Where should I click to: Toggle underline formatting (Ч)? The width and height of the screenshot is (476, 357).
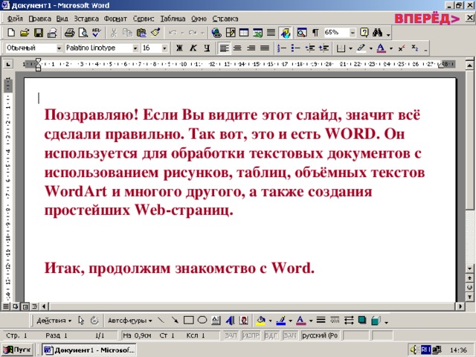pos(207,48)
